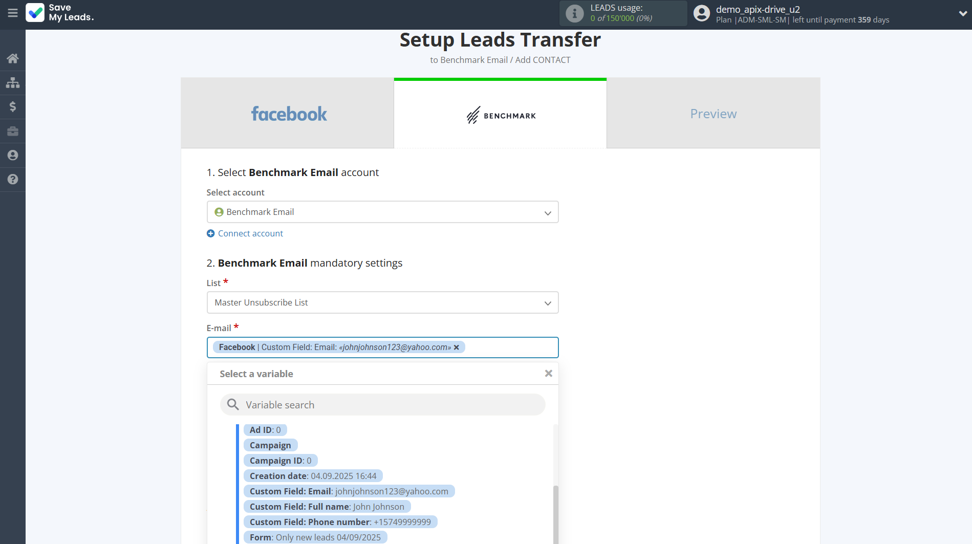Open billing via the dollar sign icon
Viewport: 972px width, 544px height.
(x=13, y=106)
